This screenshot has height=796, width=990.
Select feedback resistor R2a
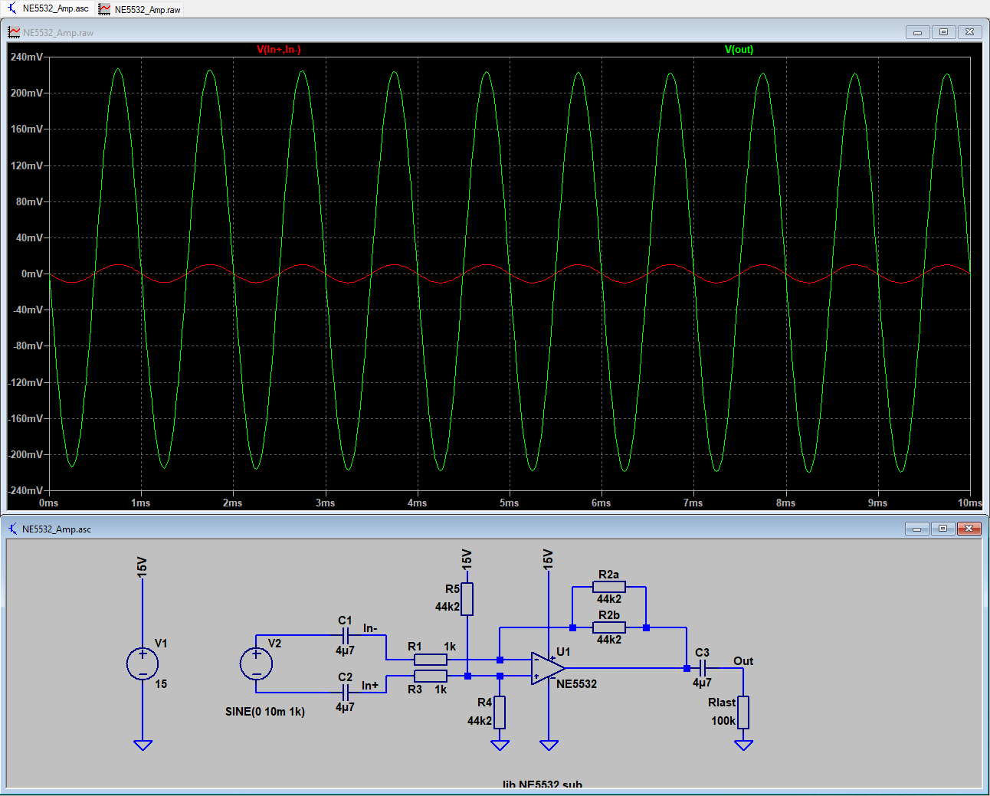point(609,587)
